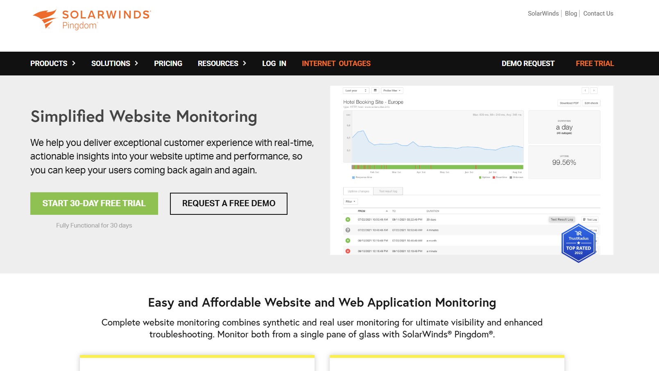Click the SolarWinds Pingdom flame logo
This screenshot has height=371, width=659.
45,19
